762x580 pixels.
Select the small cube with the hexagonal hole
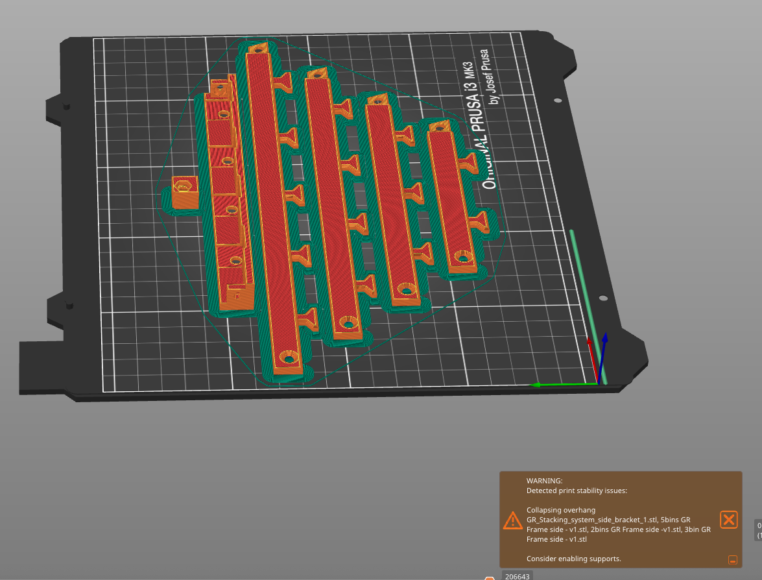pyautogui.click(x=185, y=193)
